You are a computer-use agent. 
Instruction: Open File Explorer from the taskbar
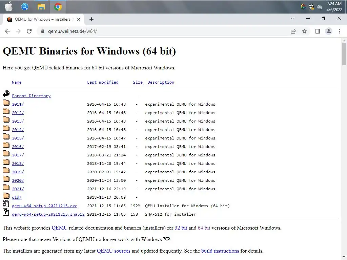pyautogui.click(x=41, y=7)
